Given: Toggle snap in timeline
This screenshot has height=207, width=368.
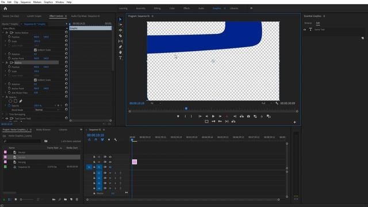Looking at the screenshot, I should (x=96, y=140).
